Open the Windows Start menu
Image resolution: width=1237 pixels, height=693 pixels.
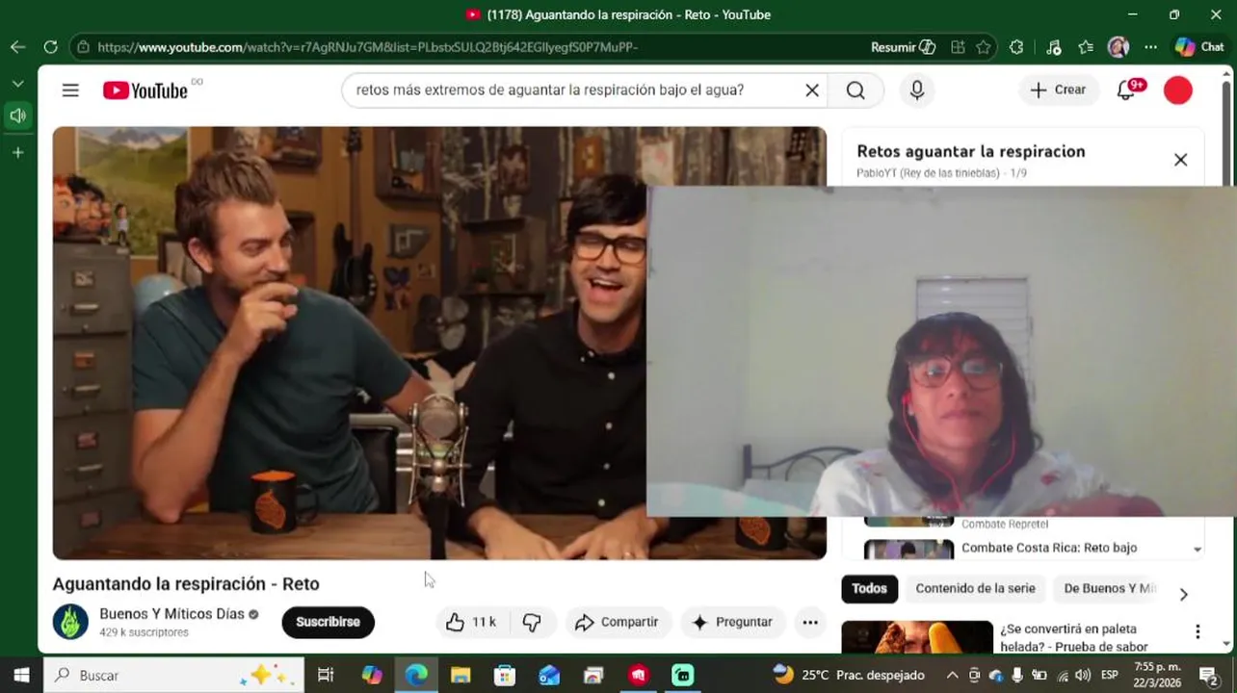tap(21, 675)
